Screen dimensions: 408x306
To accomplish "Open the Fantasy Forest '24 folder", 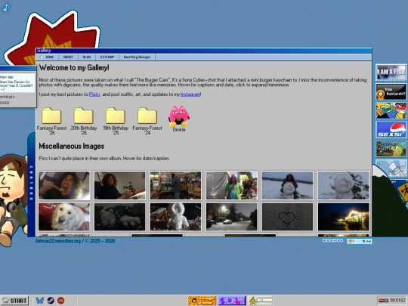I will [147, 120].
